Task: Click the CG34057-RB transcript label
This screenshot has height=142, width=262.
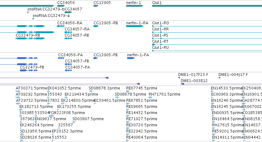Action: click(77, 35)
